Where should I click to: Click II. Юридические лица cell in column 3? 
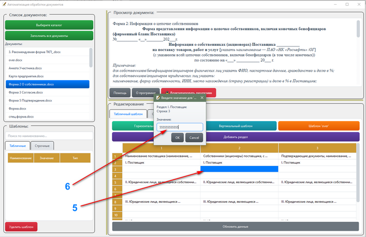tap(317, 182)
